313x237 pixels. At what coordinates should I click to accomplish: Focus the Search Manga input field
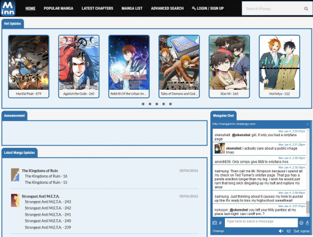pyautogui.click(x=273, y=9)
